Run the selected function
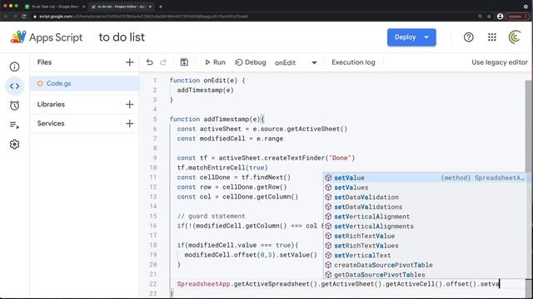This screenshot has height=299, width=533. [215, 62]
